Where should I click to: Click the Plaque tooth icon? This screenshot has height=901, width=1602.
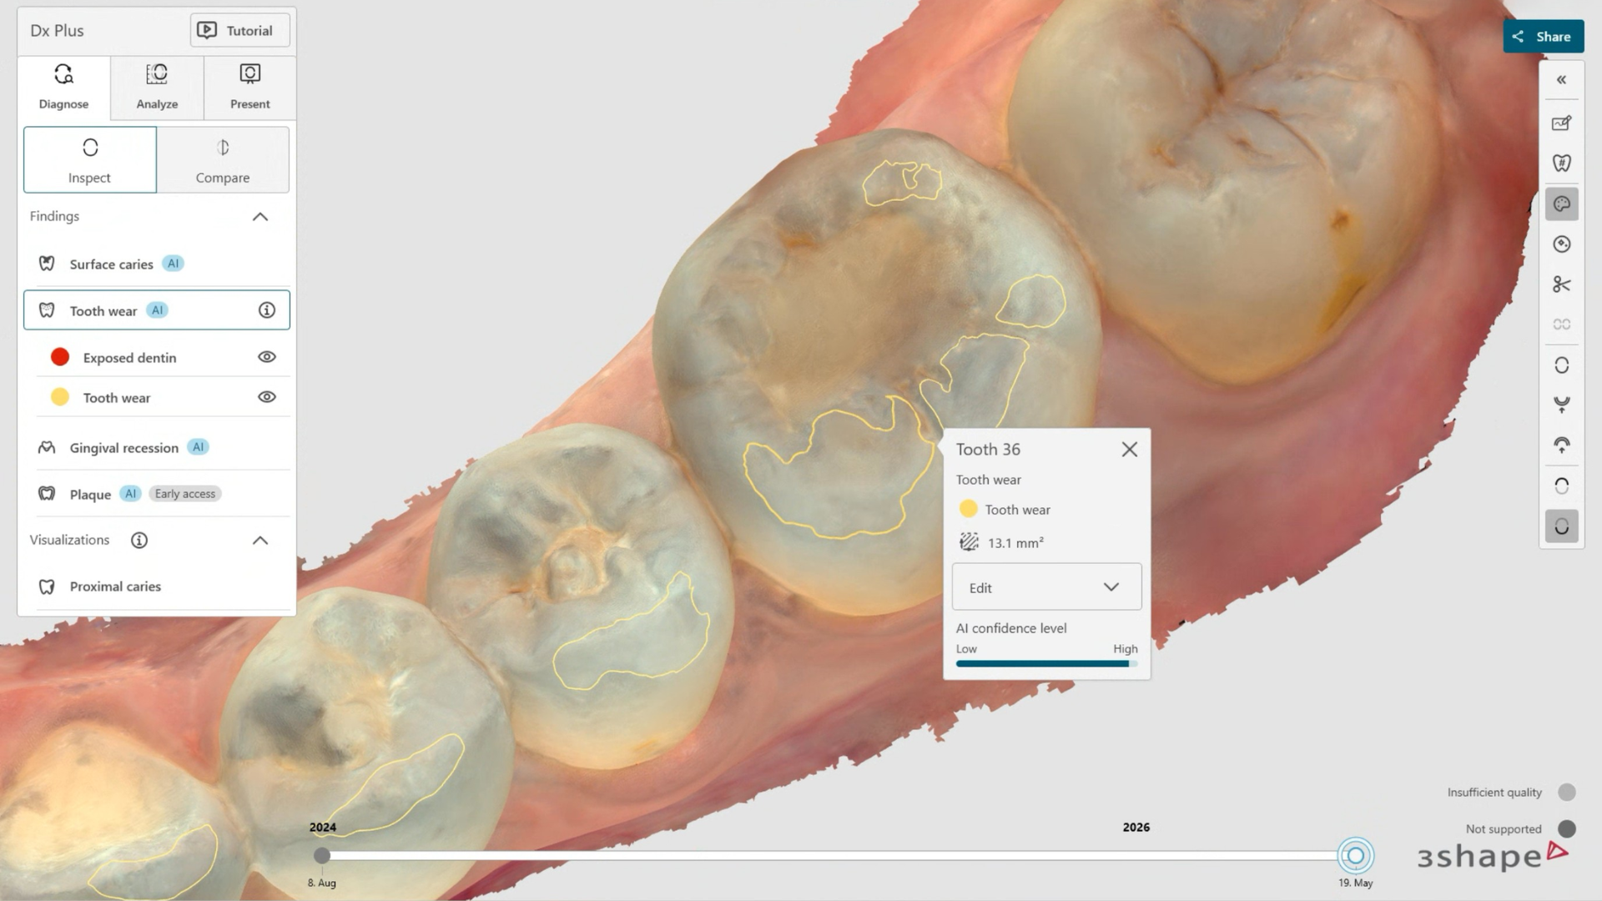(47, 494)
